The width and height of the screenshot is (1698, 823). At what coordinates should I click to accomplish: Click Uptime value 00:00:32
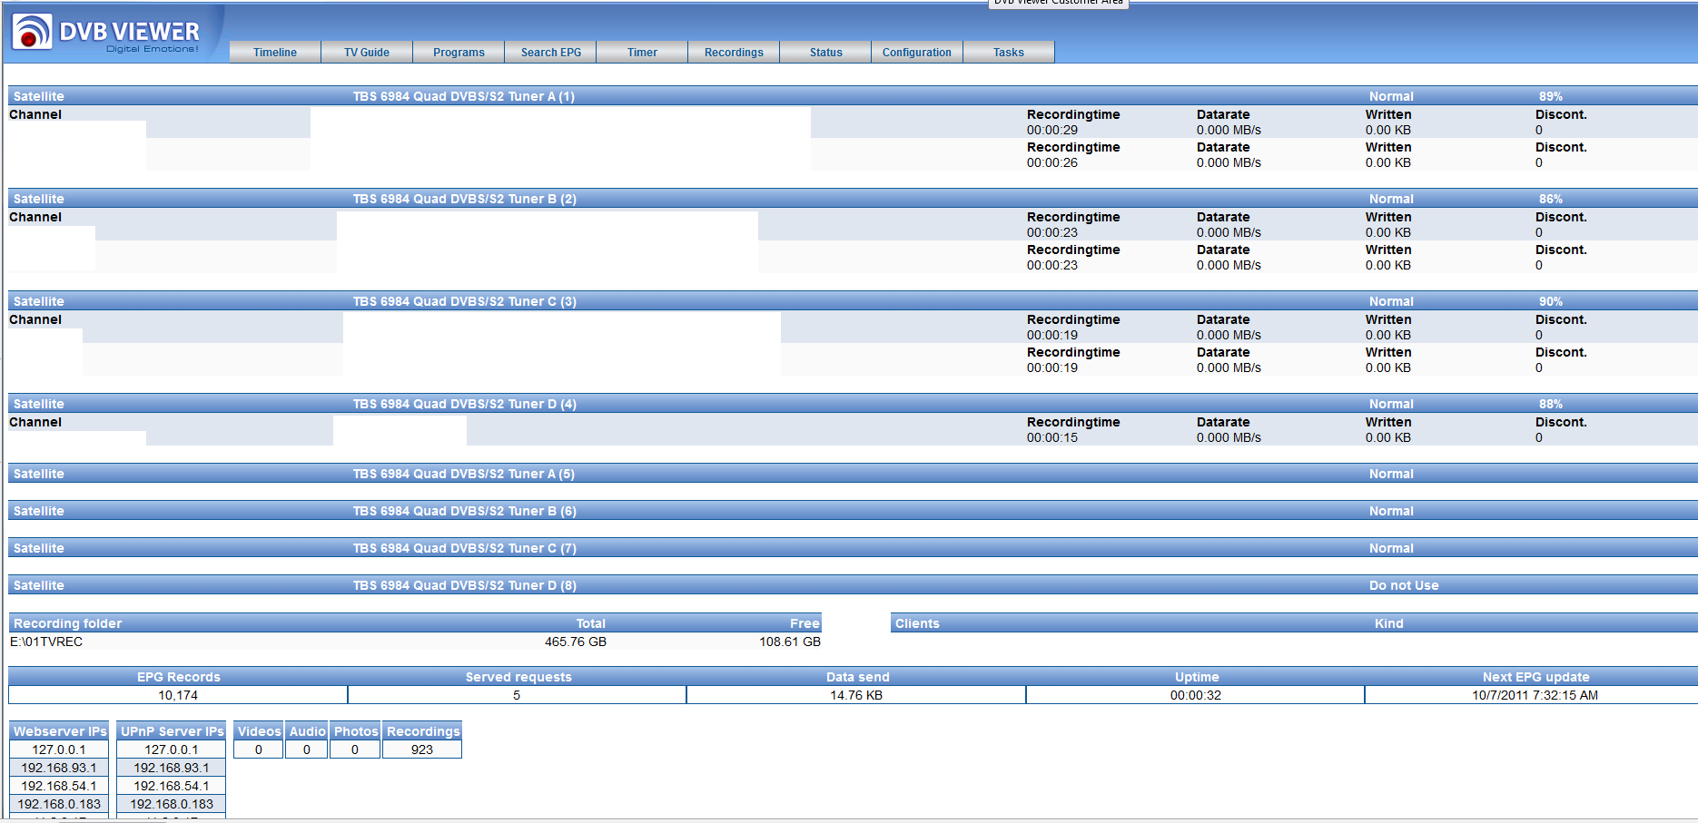[x=1196, y=695]
